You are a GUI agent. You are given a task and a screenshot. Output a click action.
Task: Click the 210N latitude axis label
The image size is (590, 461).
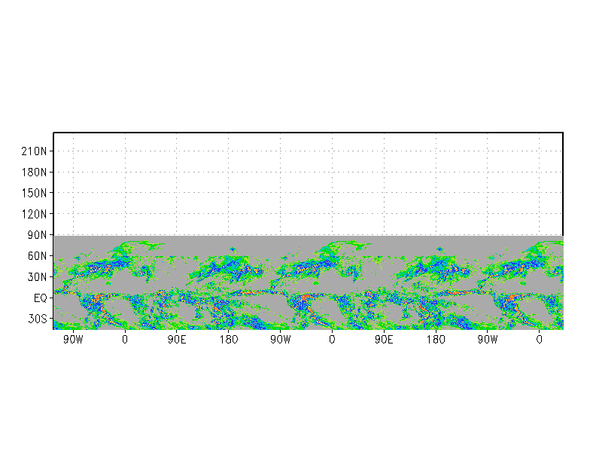[x=35, y=151]
